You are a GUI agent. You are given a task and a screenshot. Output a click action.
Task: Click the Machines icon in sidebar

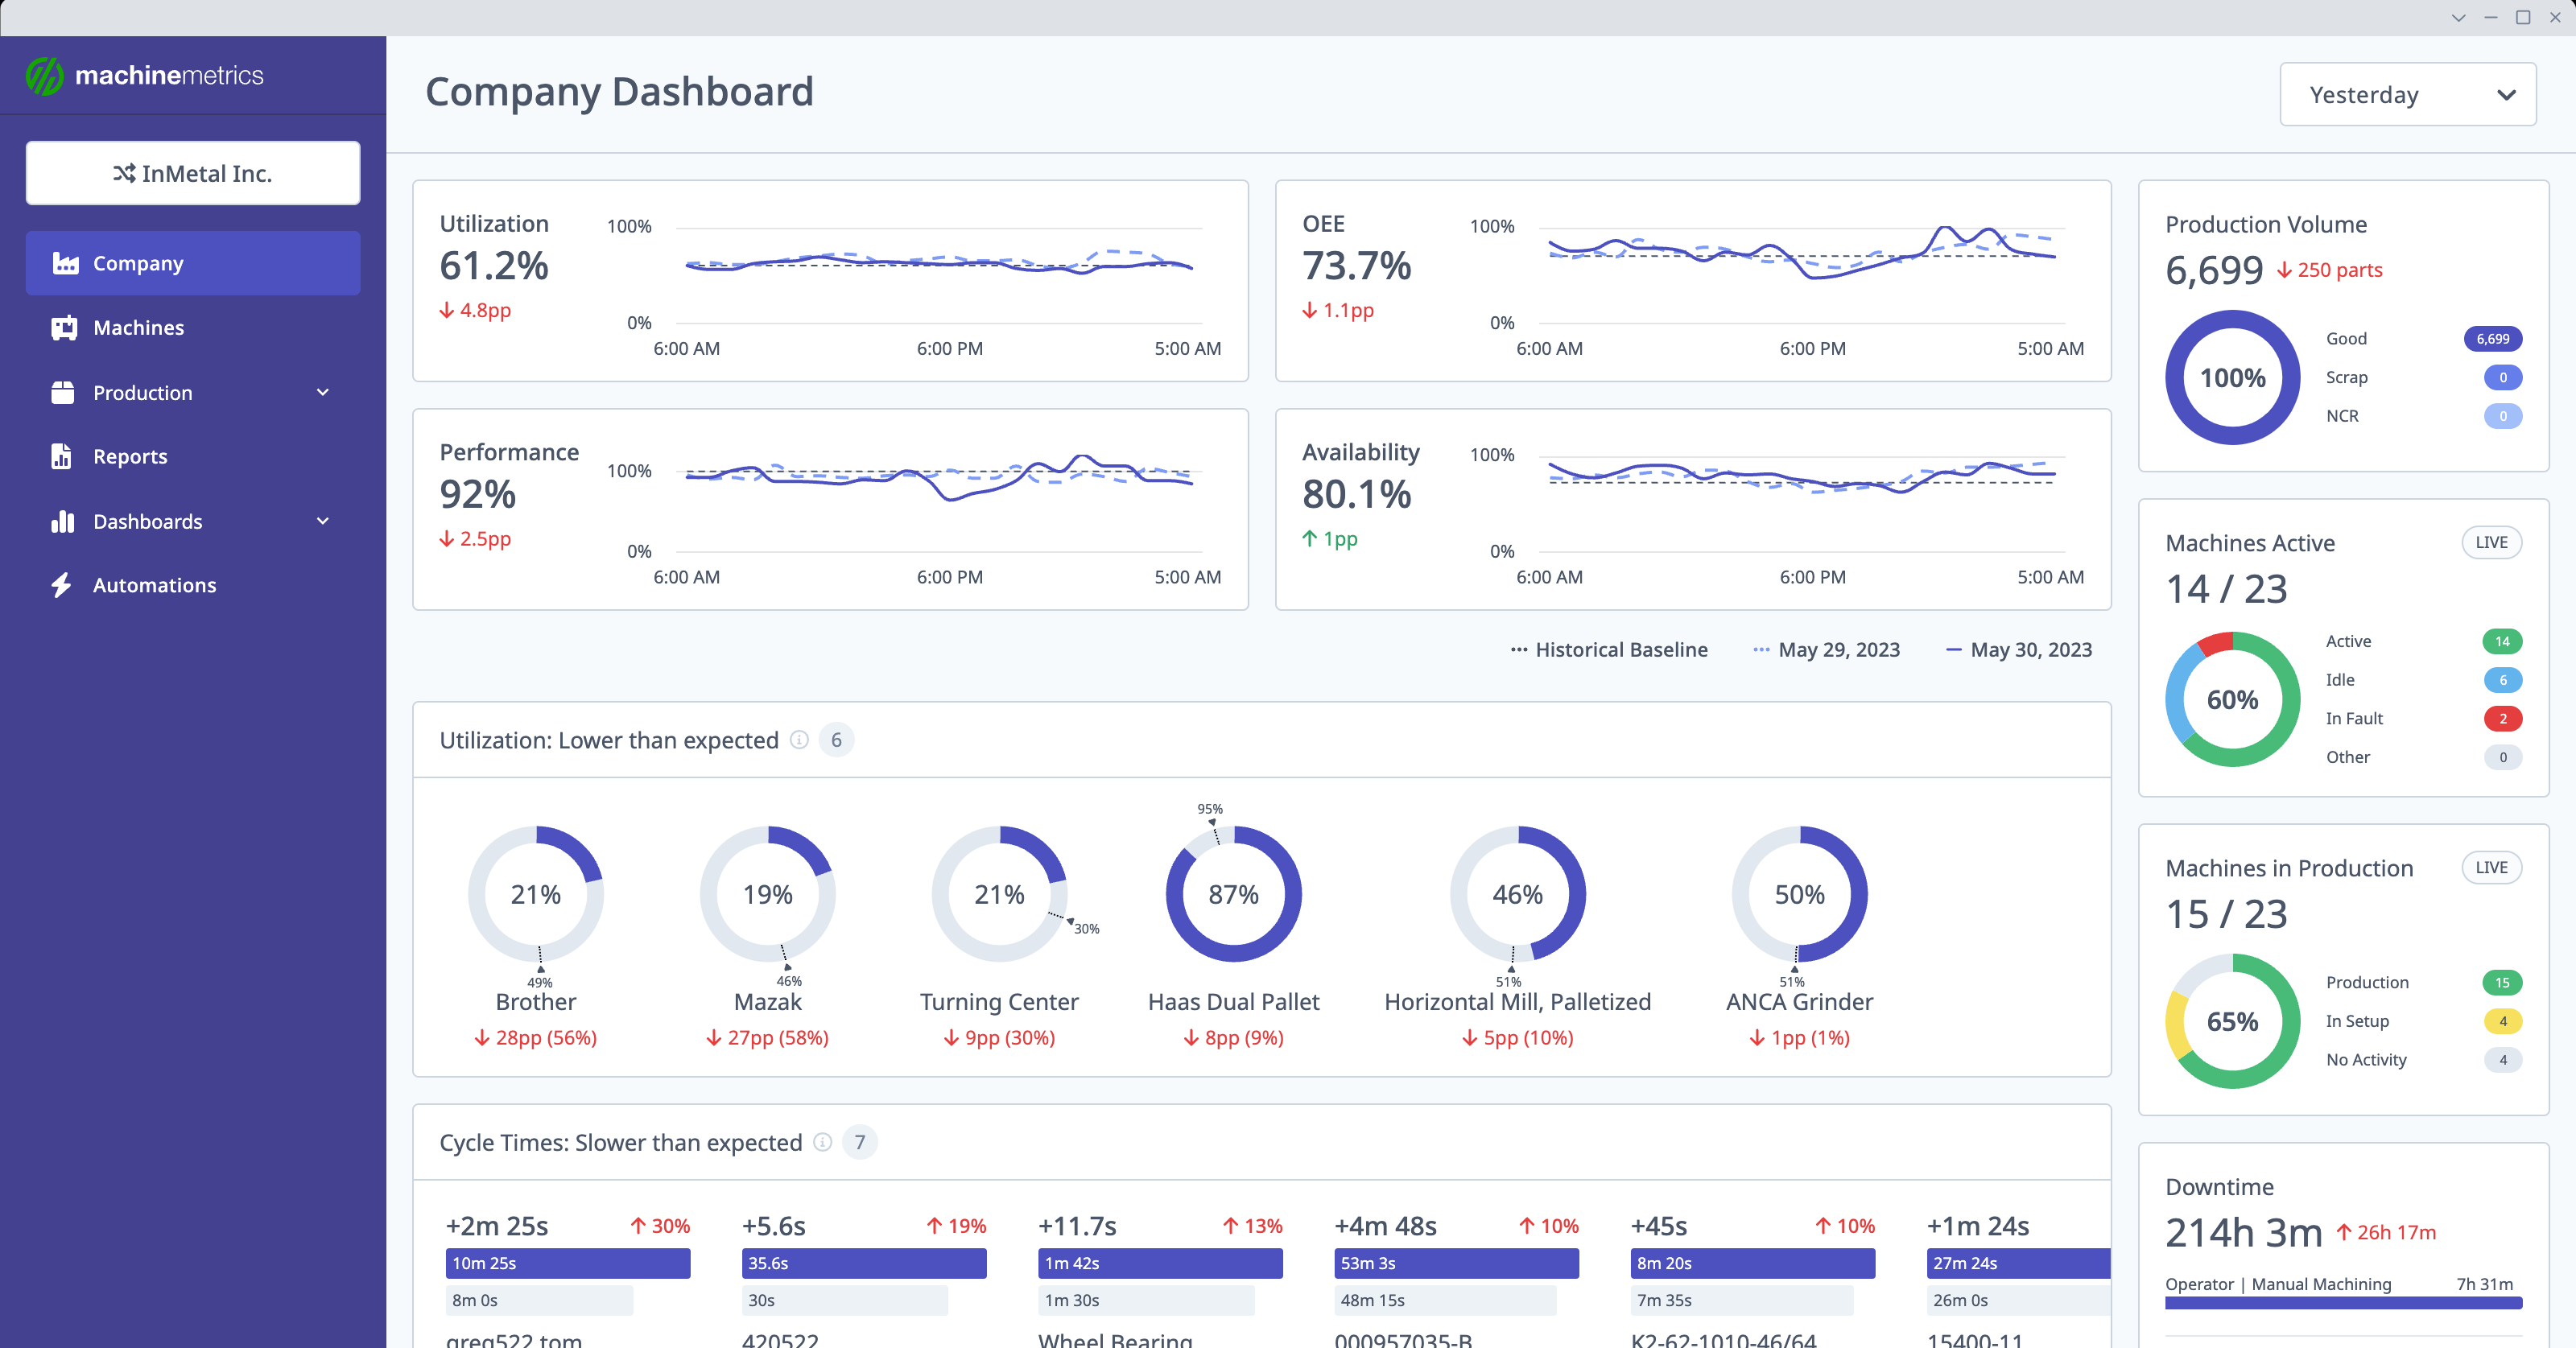coord(63,328)
